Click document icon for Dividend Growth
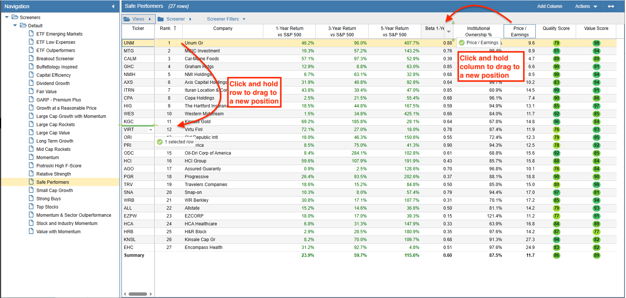Image resolution: width=626 pixels, height=298 pixels. click(x=32, y=83)
